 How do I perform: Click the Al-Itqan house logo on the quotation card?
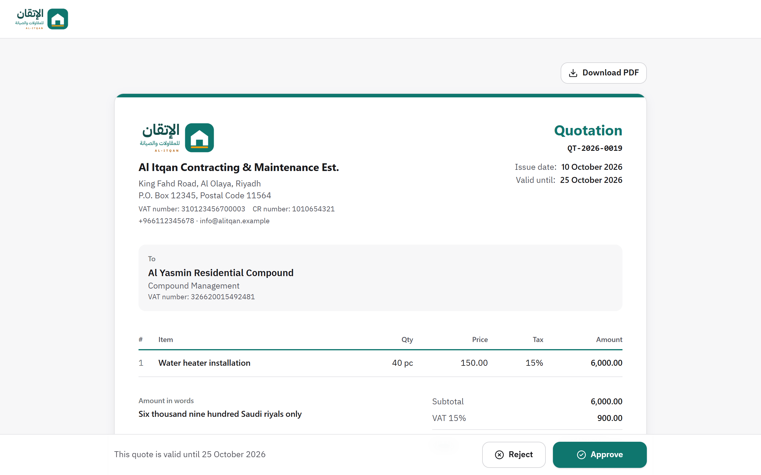click(x=177, y=137)
